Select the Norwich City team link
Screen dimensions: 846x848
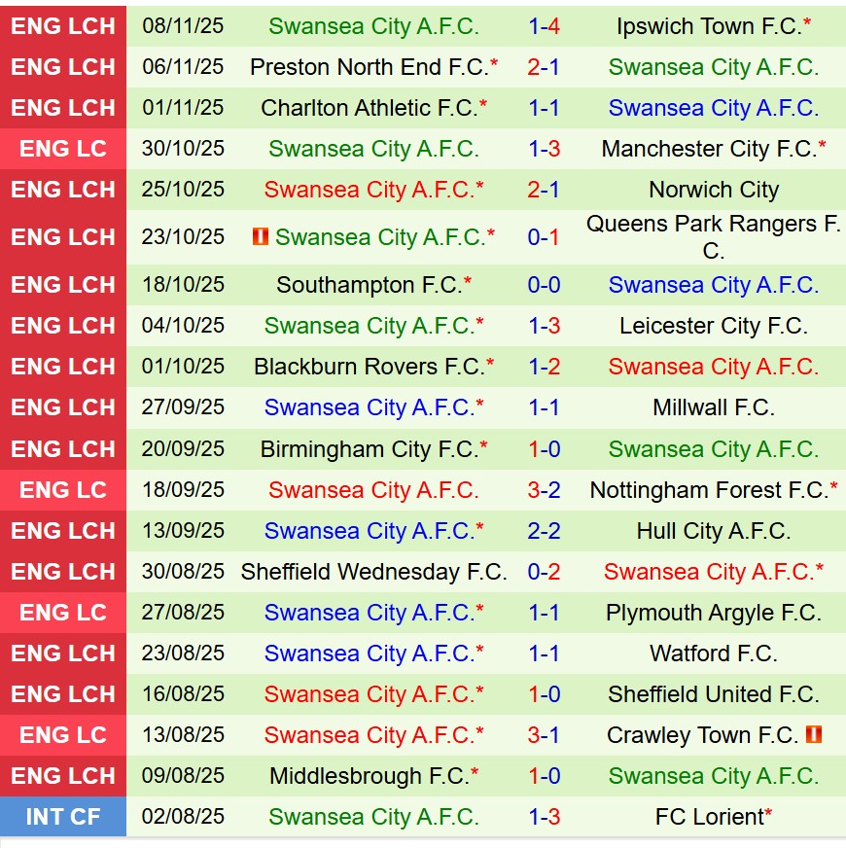click(713, 190)
